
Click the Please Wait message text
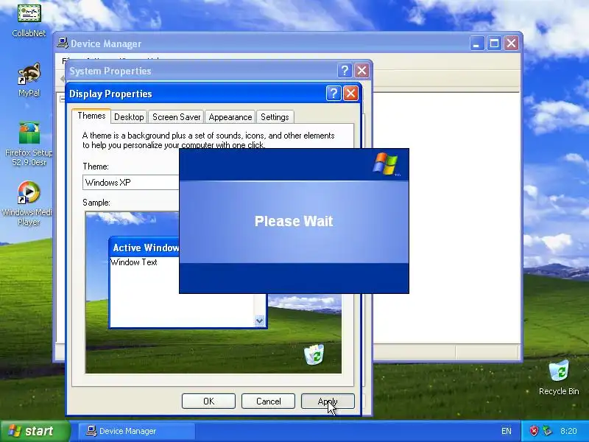click(x=294, y=221)
